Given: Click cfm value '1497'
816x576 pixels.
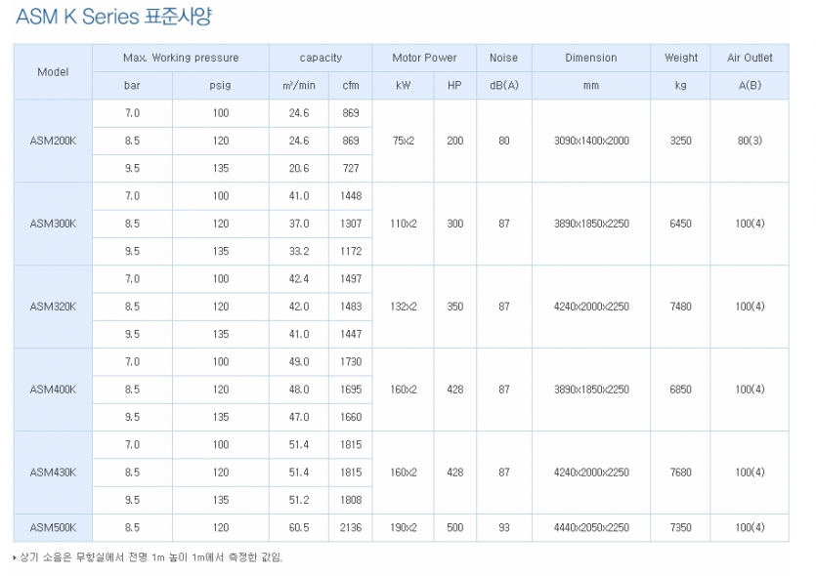Looking at the screenshot, I should [x=351, y=279].
